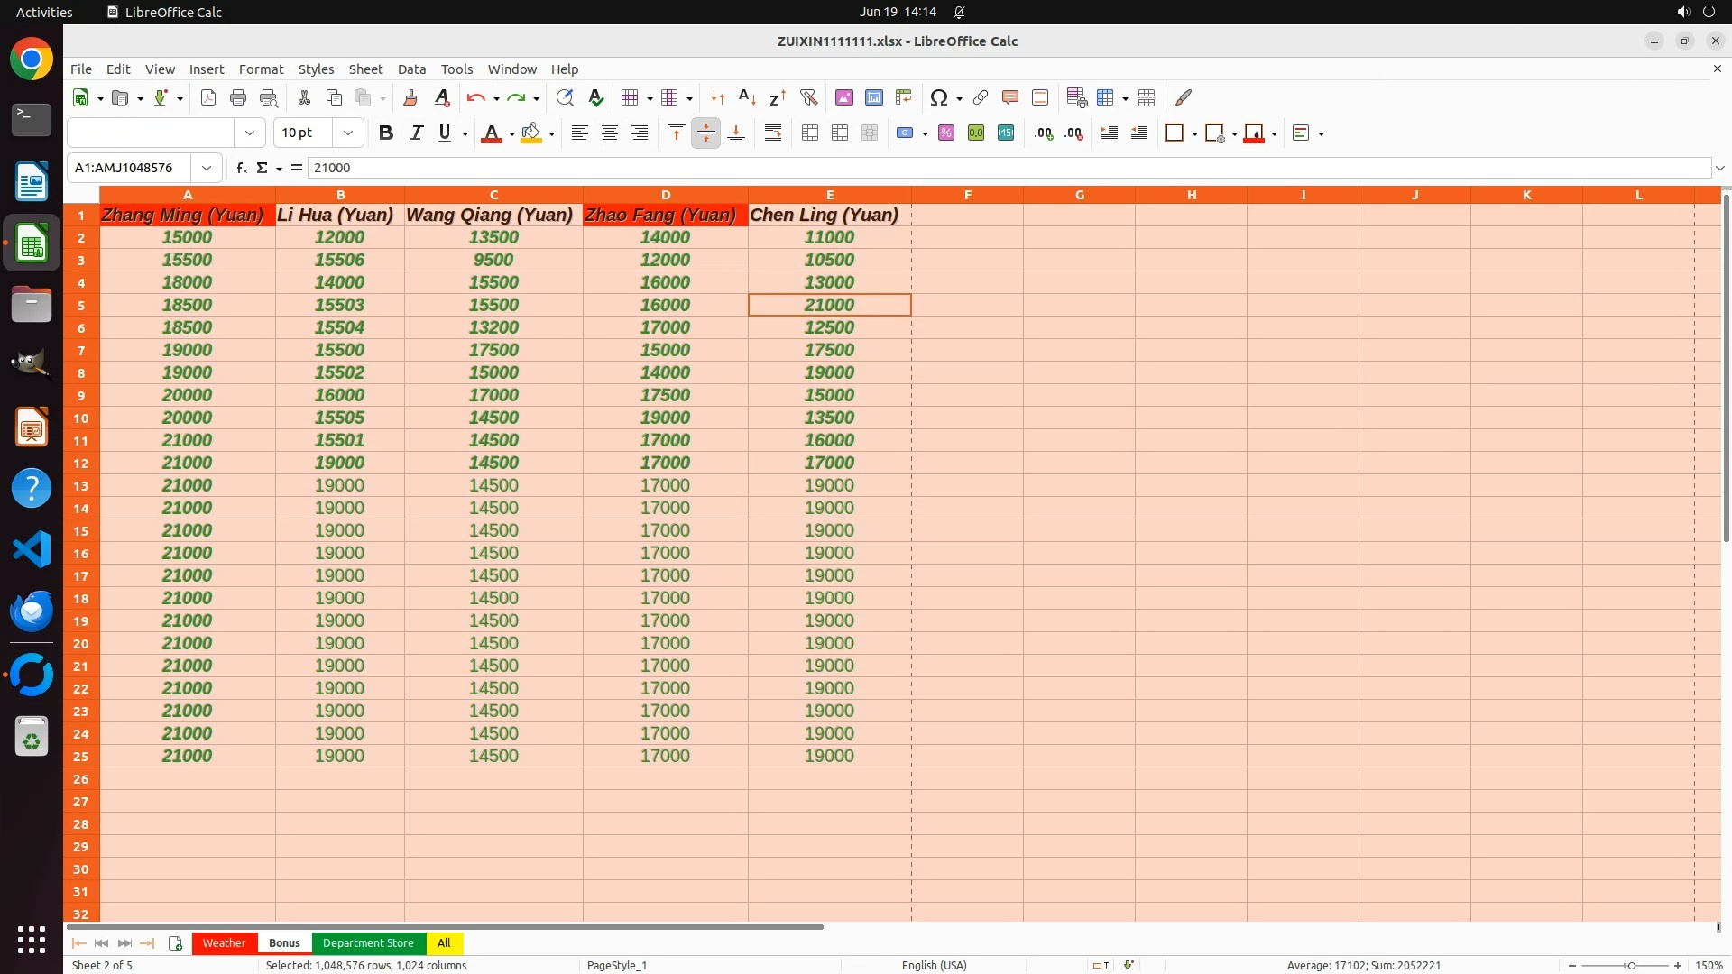Toggle Bold formatting
The image size is (1732, 974).
[x=386, y=133]
